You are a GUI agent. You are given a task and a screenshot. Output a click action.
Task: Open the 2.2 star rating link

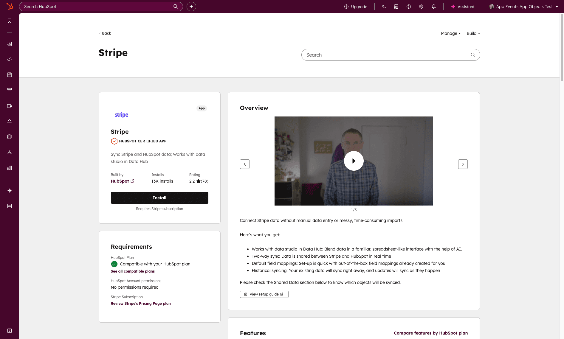click(x=192, y=181)
